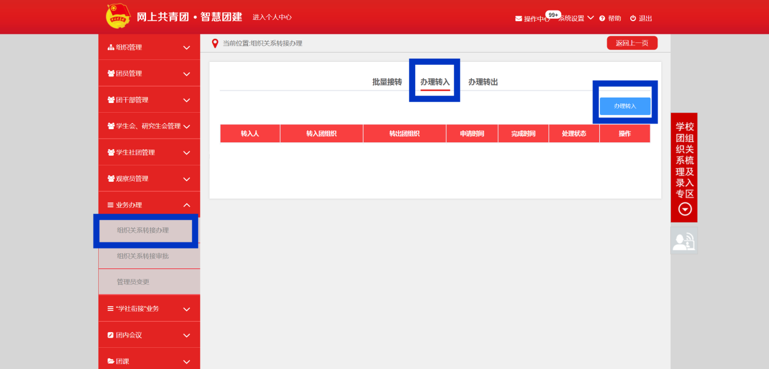Switch to the 办理转出 tab
Image resolution: width=769 pixels, height=369 pixels.
tap(483, 82)
